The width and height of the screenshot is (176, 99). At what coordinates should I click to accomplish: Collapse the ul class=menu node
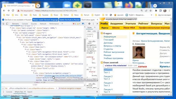(25, 50)
